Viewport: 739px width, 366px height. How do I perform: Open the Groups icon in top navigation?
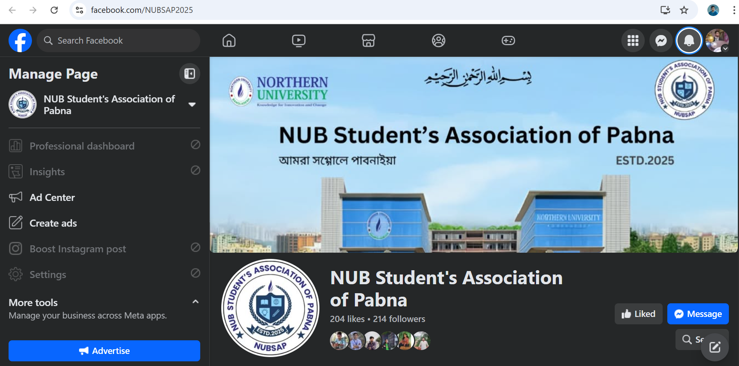439,40
